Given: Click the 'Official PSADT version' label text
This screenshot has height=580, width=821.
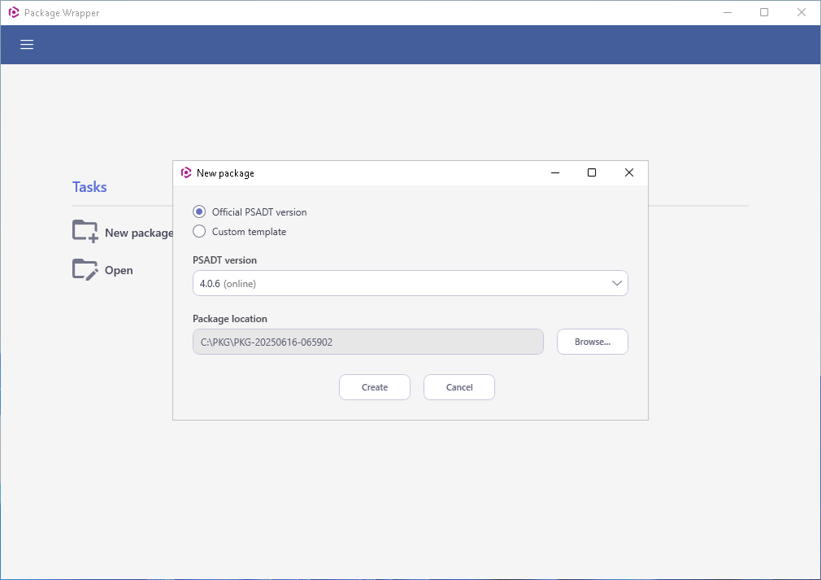Looking at the screenshot, I should (x=259, y=212).
